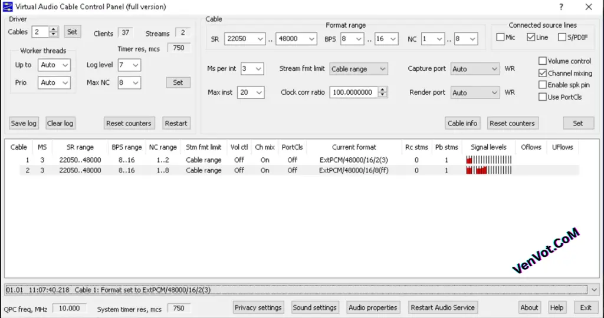Click the question mark help button in title bar
The height and width of the screenshot is (318, 604).
coord(562,7)
